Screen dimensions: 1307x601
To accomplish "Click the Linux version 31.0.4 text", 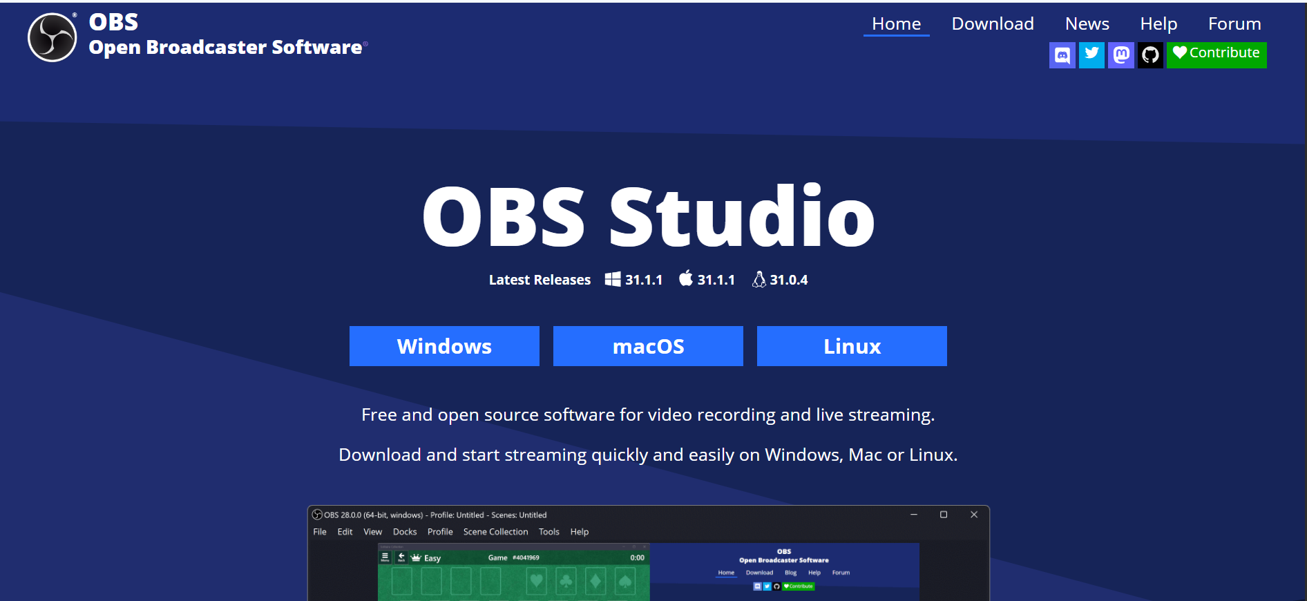I will click(x=789, y=280).
